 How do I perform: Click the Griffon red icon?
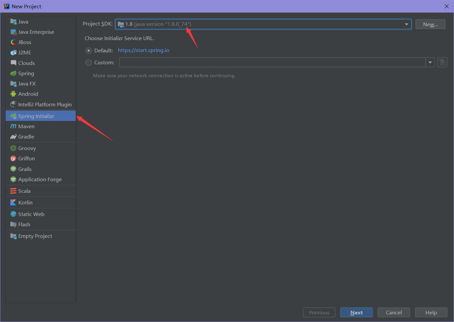pyautogui.click(x=13, y=158)
